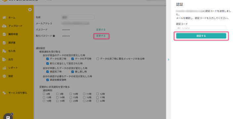Open 設定 in the sidebar
Viewport: 238px width, 119px height.
click(11, 76)
